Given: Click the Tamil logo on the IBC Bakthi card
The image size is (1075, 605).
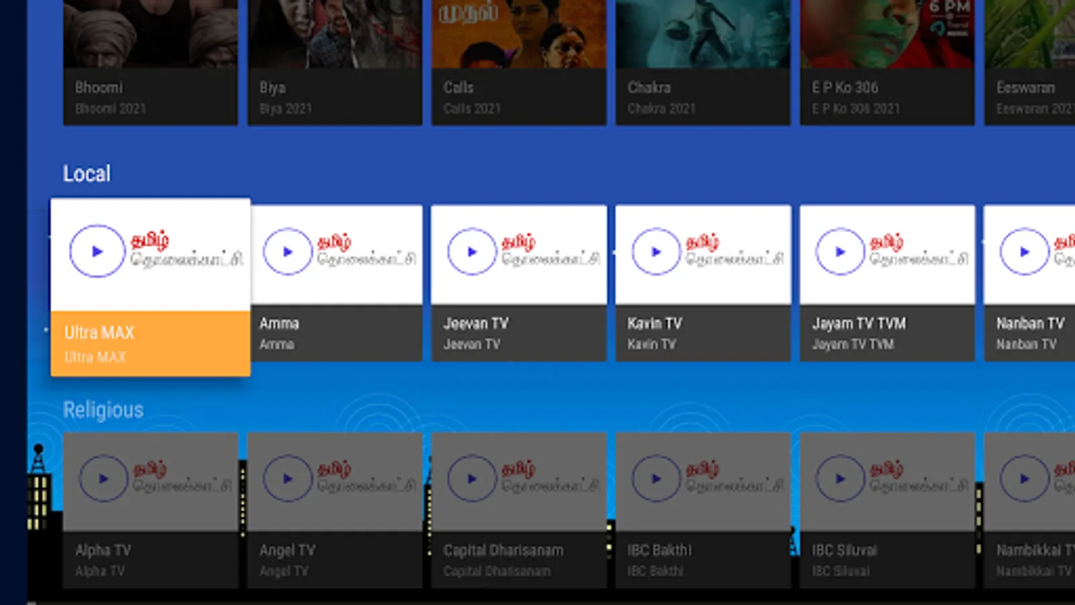Looking at the screenshot, I should [x=734, y=477].
